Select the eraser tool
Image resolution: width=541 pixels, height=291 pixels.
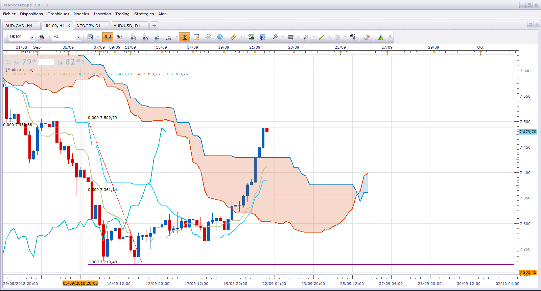pos(367,37)
